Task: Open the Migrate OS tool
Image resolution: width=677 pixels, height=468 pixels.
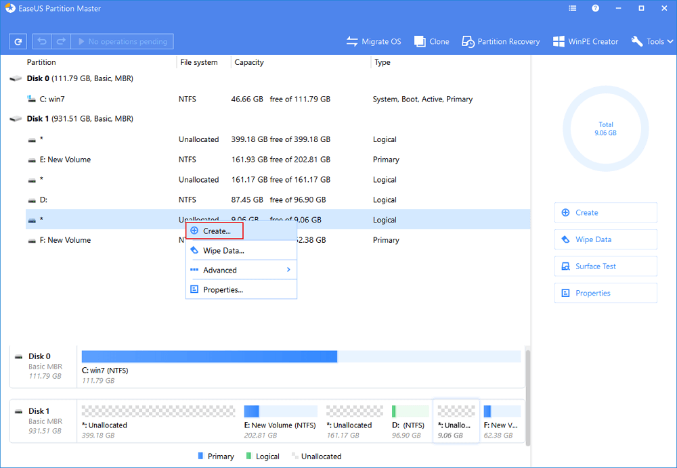Action: [374, 42]
